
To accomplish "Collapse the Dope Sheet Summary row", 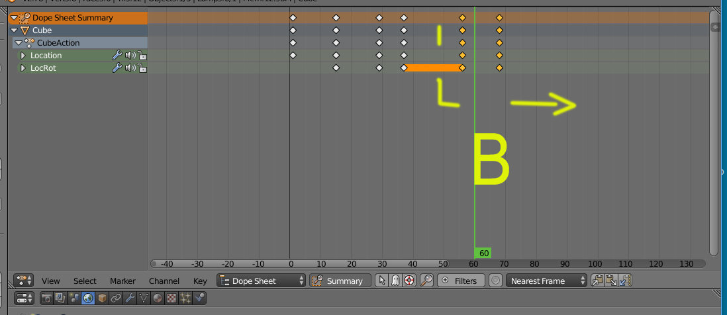I will pos(13,18).
